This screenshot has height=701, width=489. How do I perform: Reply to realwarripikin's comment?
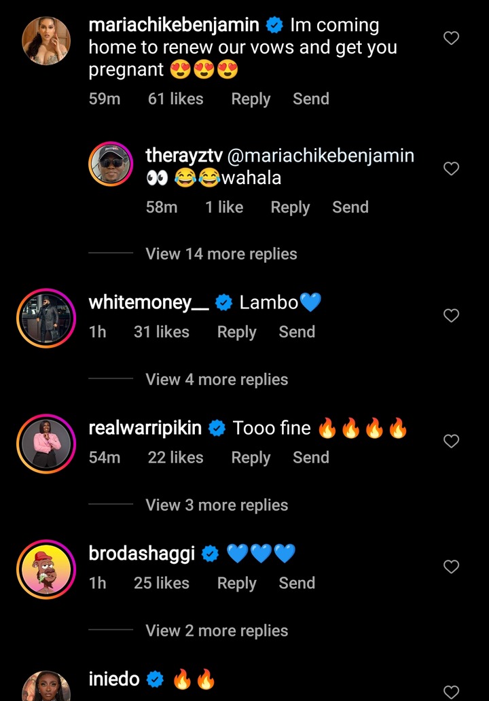coord(251,458)
